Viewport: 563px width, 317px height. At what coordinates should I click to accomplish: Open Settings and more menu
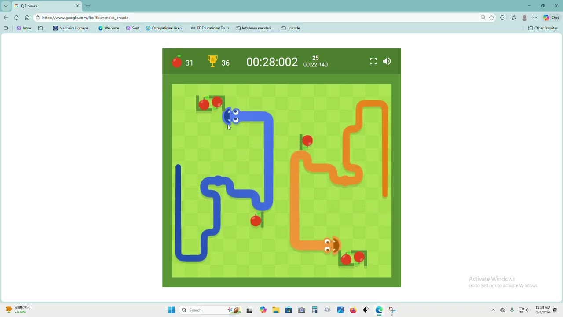pos(535,18)
